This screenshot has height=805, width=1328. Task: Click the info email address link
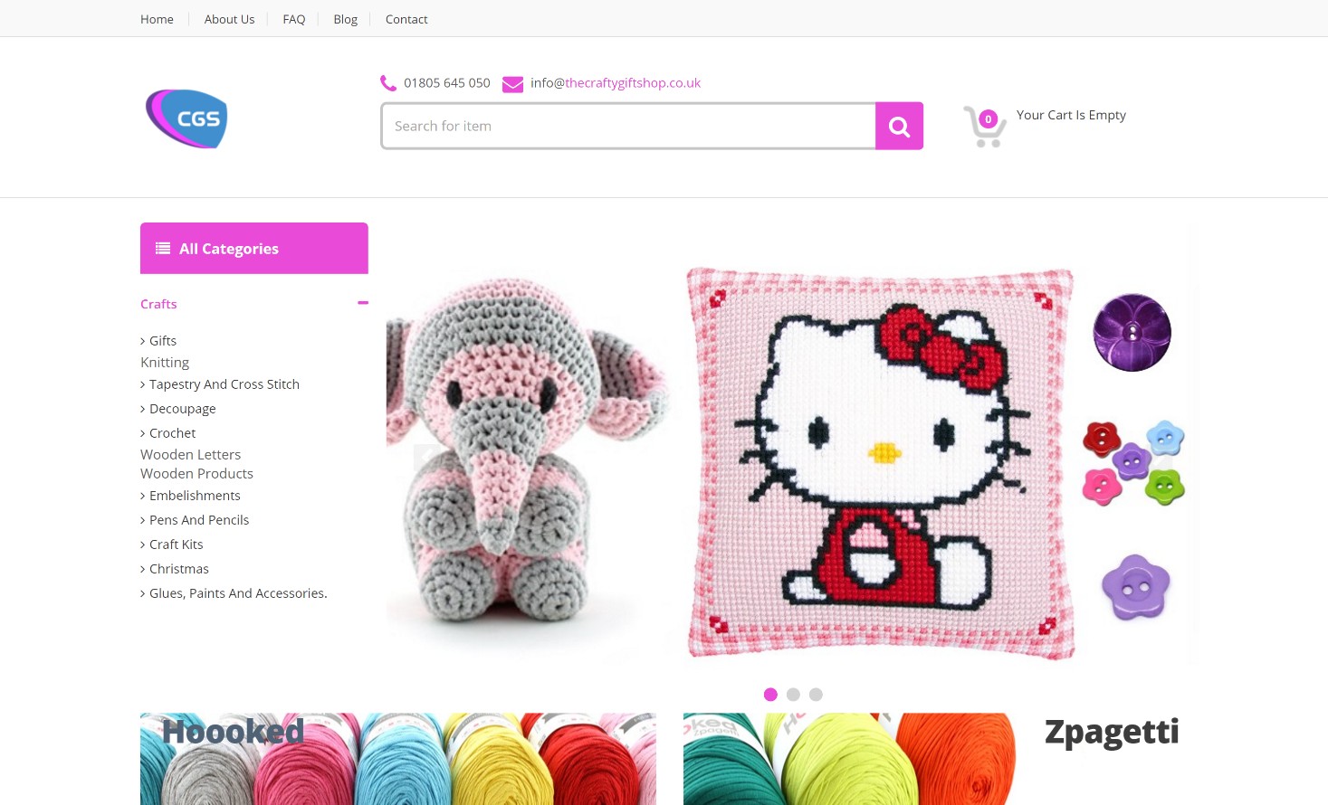[616, 83]
